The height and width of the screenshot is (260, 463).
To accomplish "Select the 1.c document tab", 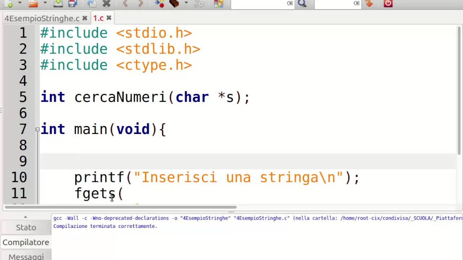I will pos(98,18).
